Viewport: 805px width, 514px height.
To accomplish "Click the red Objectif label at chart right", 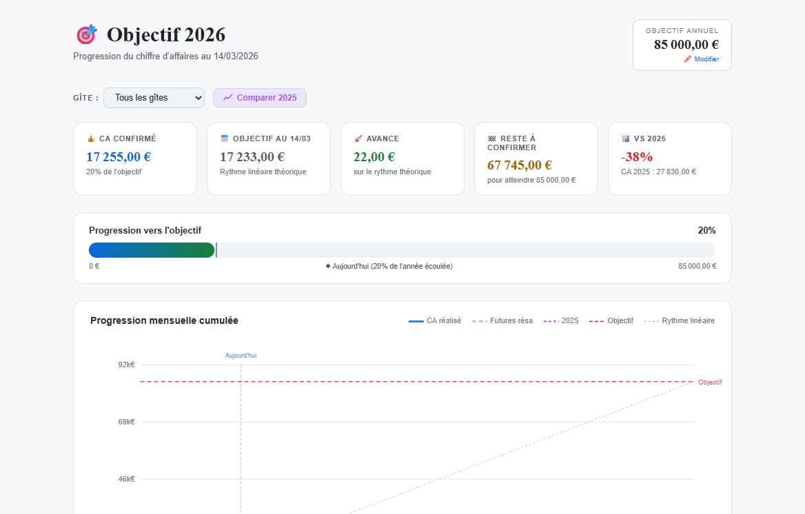I will pyautogui.click(x=709, y=382).
